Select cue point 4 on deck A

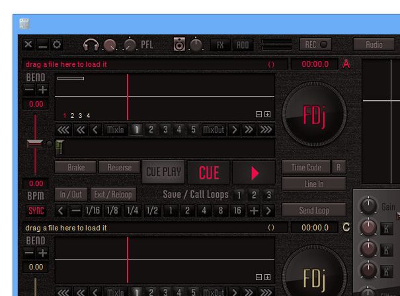(179, 130)
